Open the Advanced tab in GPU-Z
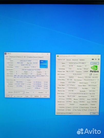104x138 pixels. coord(75,60)
